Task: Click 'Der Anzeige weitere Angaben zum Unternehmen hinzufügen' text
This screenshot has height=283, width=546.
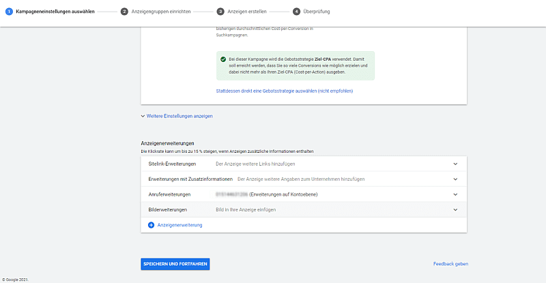Action: coord(301,179)
